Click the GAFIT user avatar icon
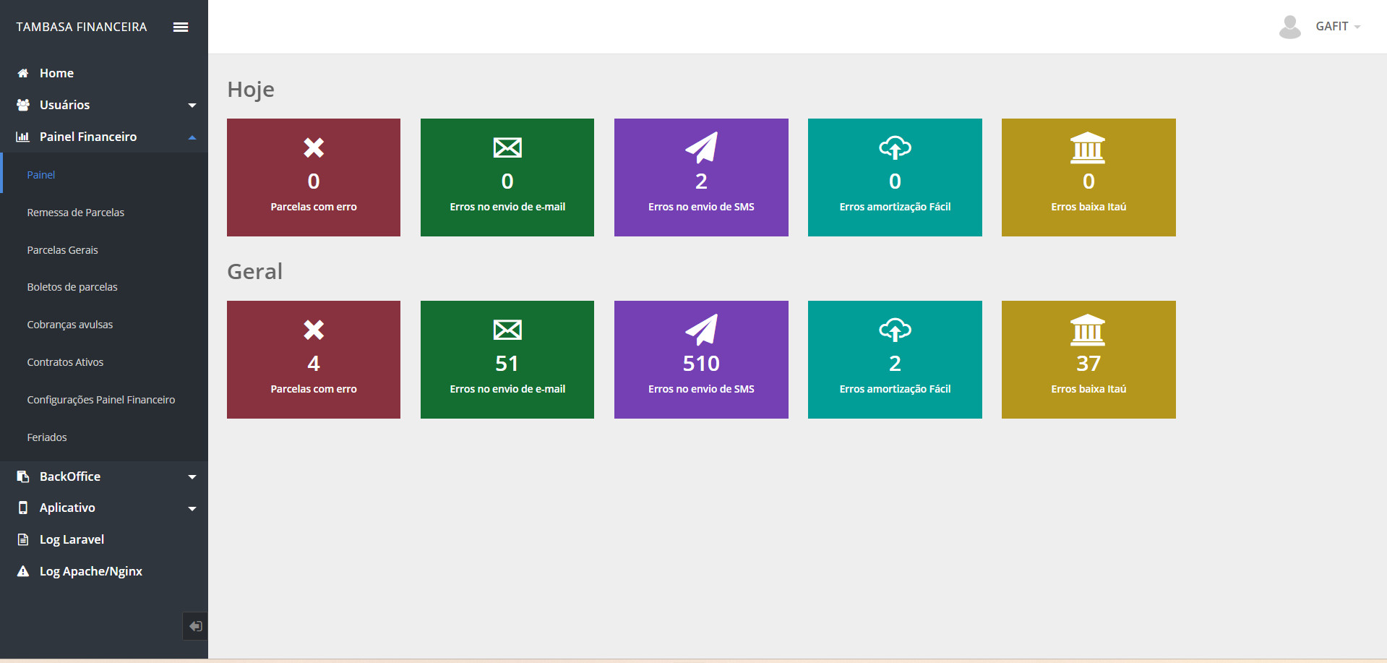 pos(1289,27)
